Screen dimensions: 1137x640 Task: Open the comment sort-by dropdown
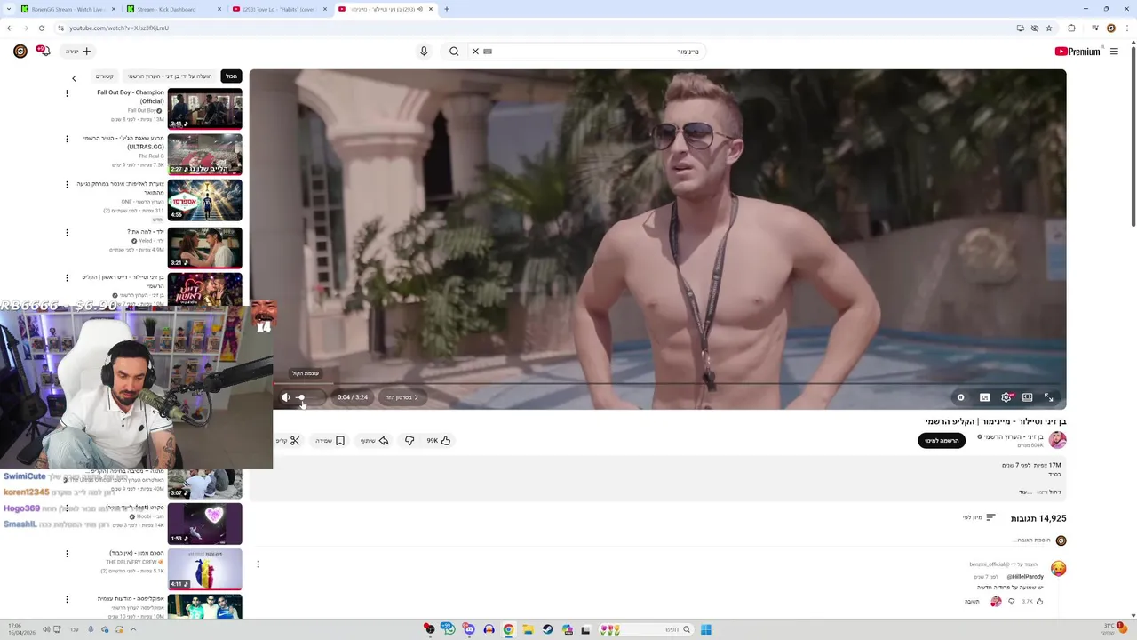click(980, 517)
